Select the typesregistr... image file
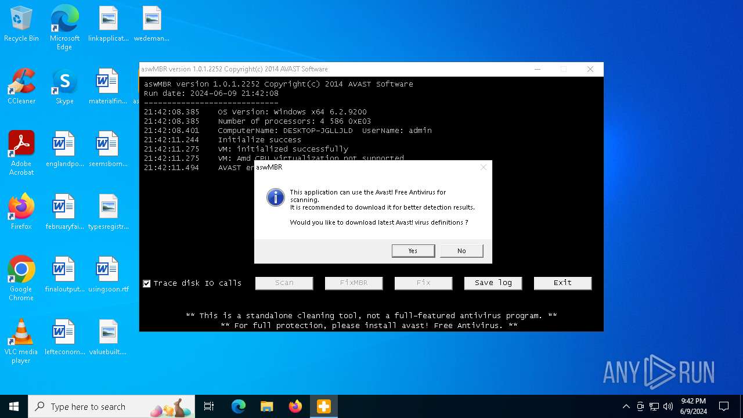Screen dimensions: 743x418 pyautogui.click(x=108, y=212)
